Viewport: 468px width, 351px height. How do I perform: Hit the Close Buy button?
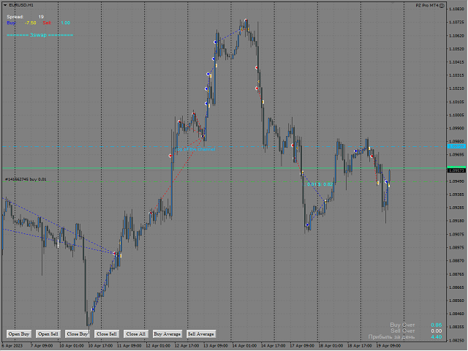pos(78,334)
